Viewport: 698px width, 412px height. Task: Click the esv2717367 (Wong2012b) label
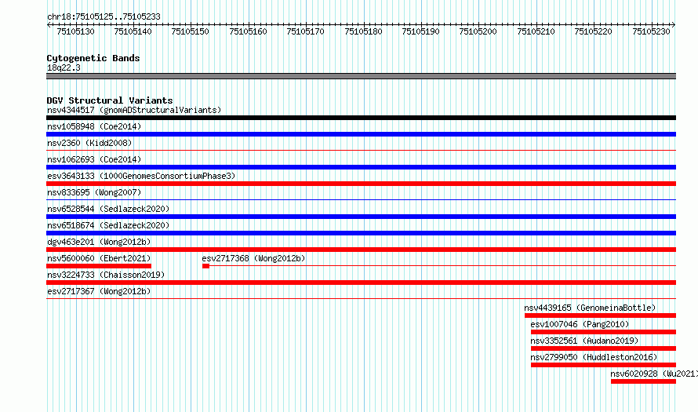(99, 291)
